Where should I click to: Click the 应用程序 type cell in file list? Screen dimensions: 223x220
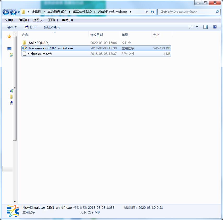tap(128, 48)
